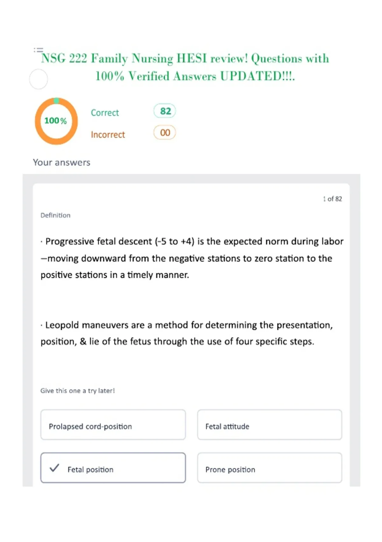Click the checkmark icon next to Fetal position

pyautogui.click(x=54, y=468)
